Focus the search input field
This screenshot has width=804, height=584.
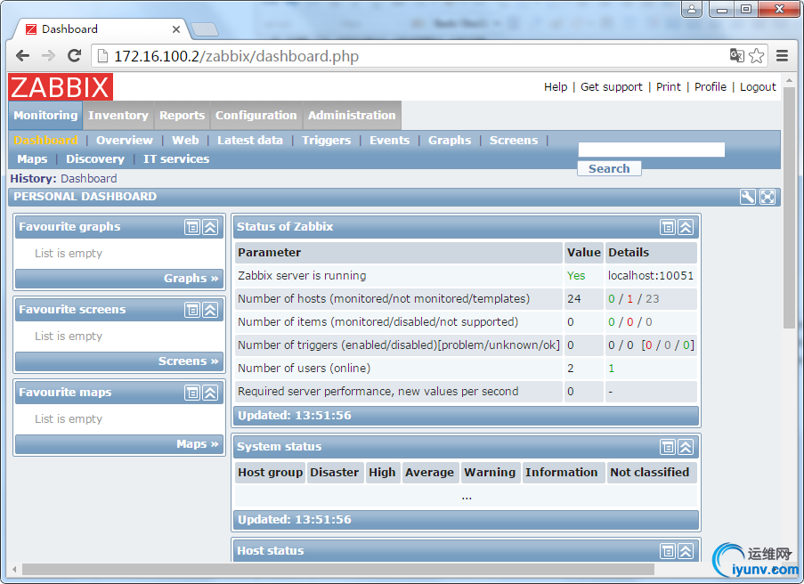pyautogui.click(x=652, y=150)
